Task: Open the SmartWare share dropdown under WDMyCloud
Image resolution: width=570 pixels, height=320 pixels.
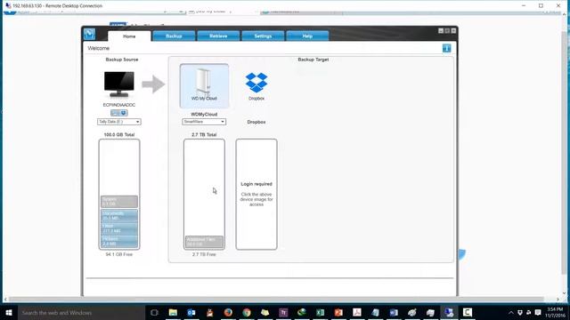Action: pos(204,122)
